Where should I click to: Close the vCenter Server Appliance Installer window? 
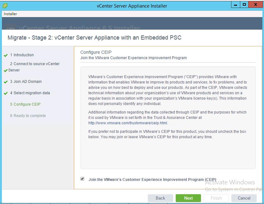(x=255, y=5)
